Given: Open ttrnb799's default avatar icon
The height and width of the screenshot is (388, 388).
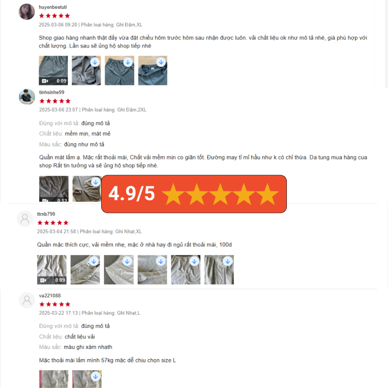Looking at the screenshot, I should pos(25,219).
